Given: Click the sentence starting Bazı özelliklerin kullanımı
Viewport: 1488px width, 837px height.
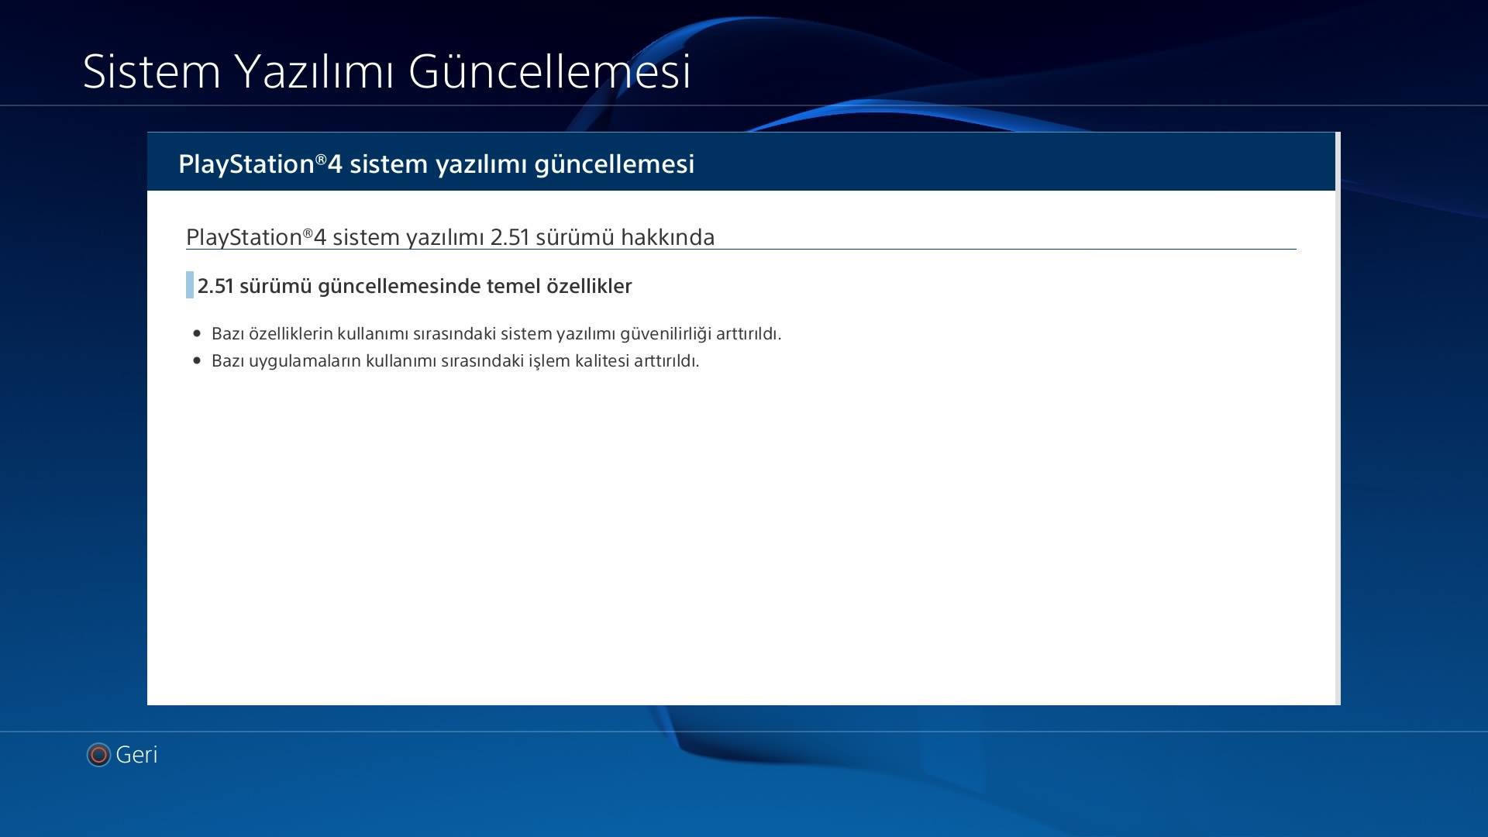Looking at the screenshot, I should [x=496, y=334].
